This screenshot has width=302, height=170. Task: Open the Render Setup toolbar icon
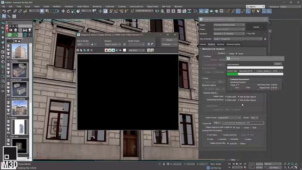coord(201,11)
